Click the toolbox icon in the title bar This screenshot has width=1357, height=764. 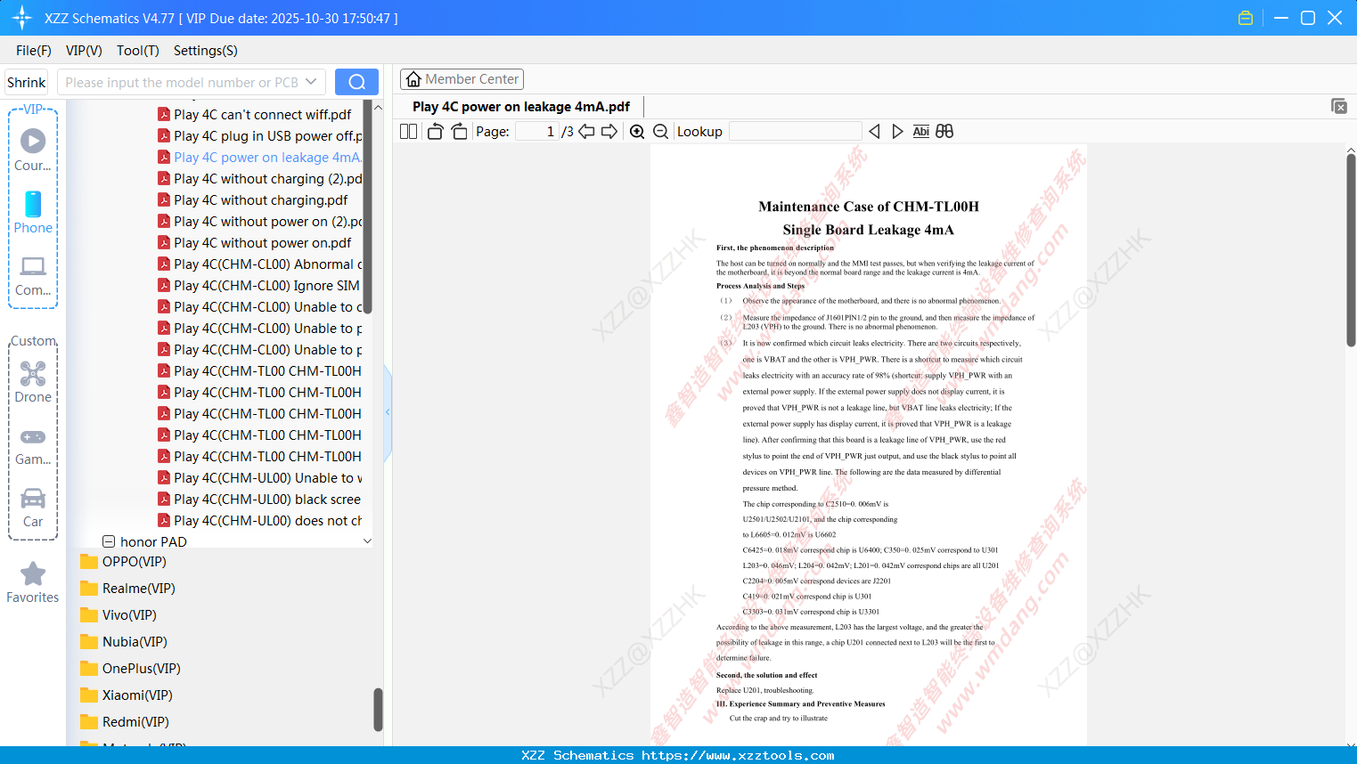(1246, 18)
